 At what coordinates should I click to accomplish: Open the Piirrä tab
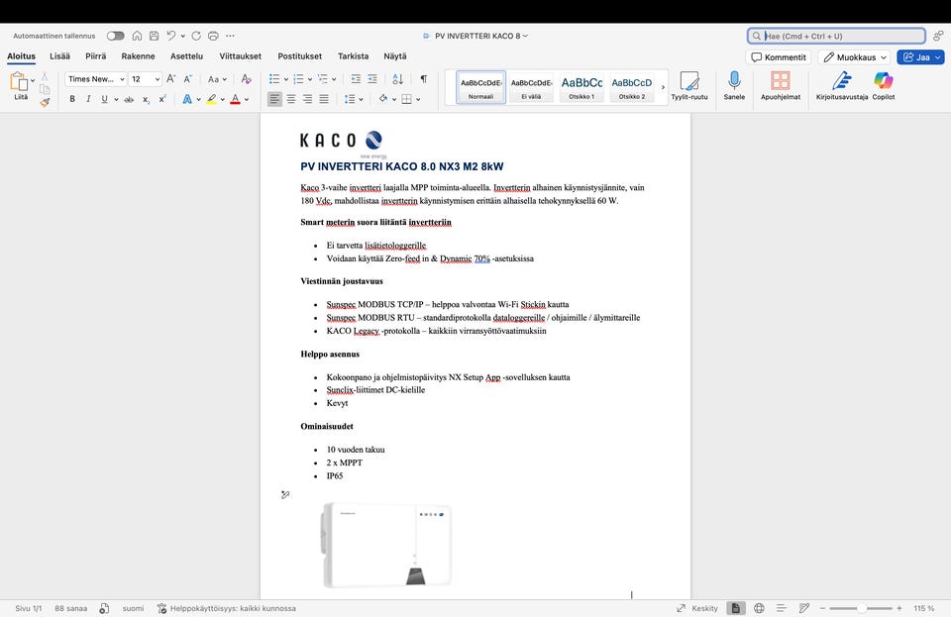pos(96,55)
